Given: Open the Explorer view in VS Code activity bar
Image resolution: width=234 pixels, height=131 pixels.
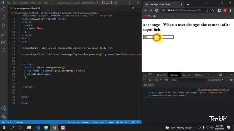Looking at the screenshot, I should (x=3, y=9).
